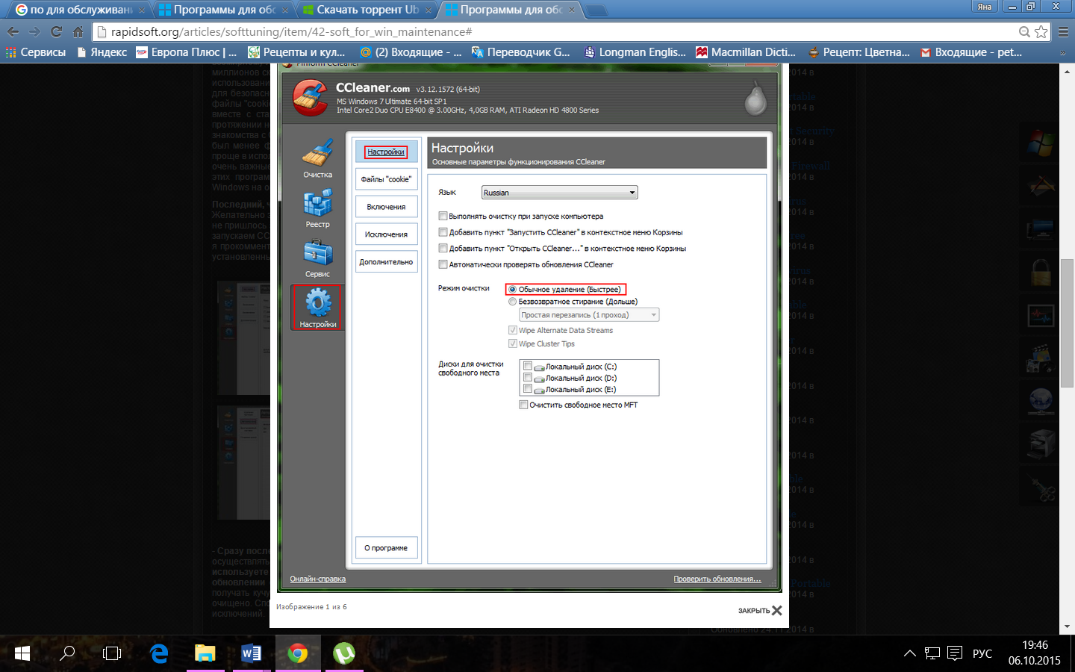Click Windows logo icon on background page sidebar
Screen dimensions: 1075x672
point(1041,142)
